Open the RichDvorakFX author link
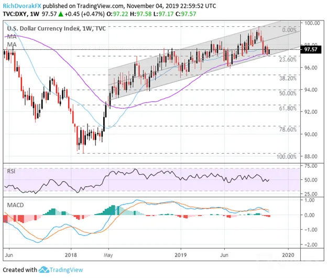The image size is (327, 278). (x=22, y=6)
